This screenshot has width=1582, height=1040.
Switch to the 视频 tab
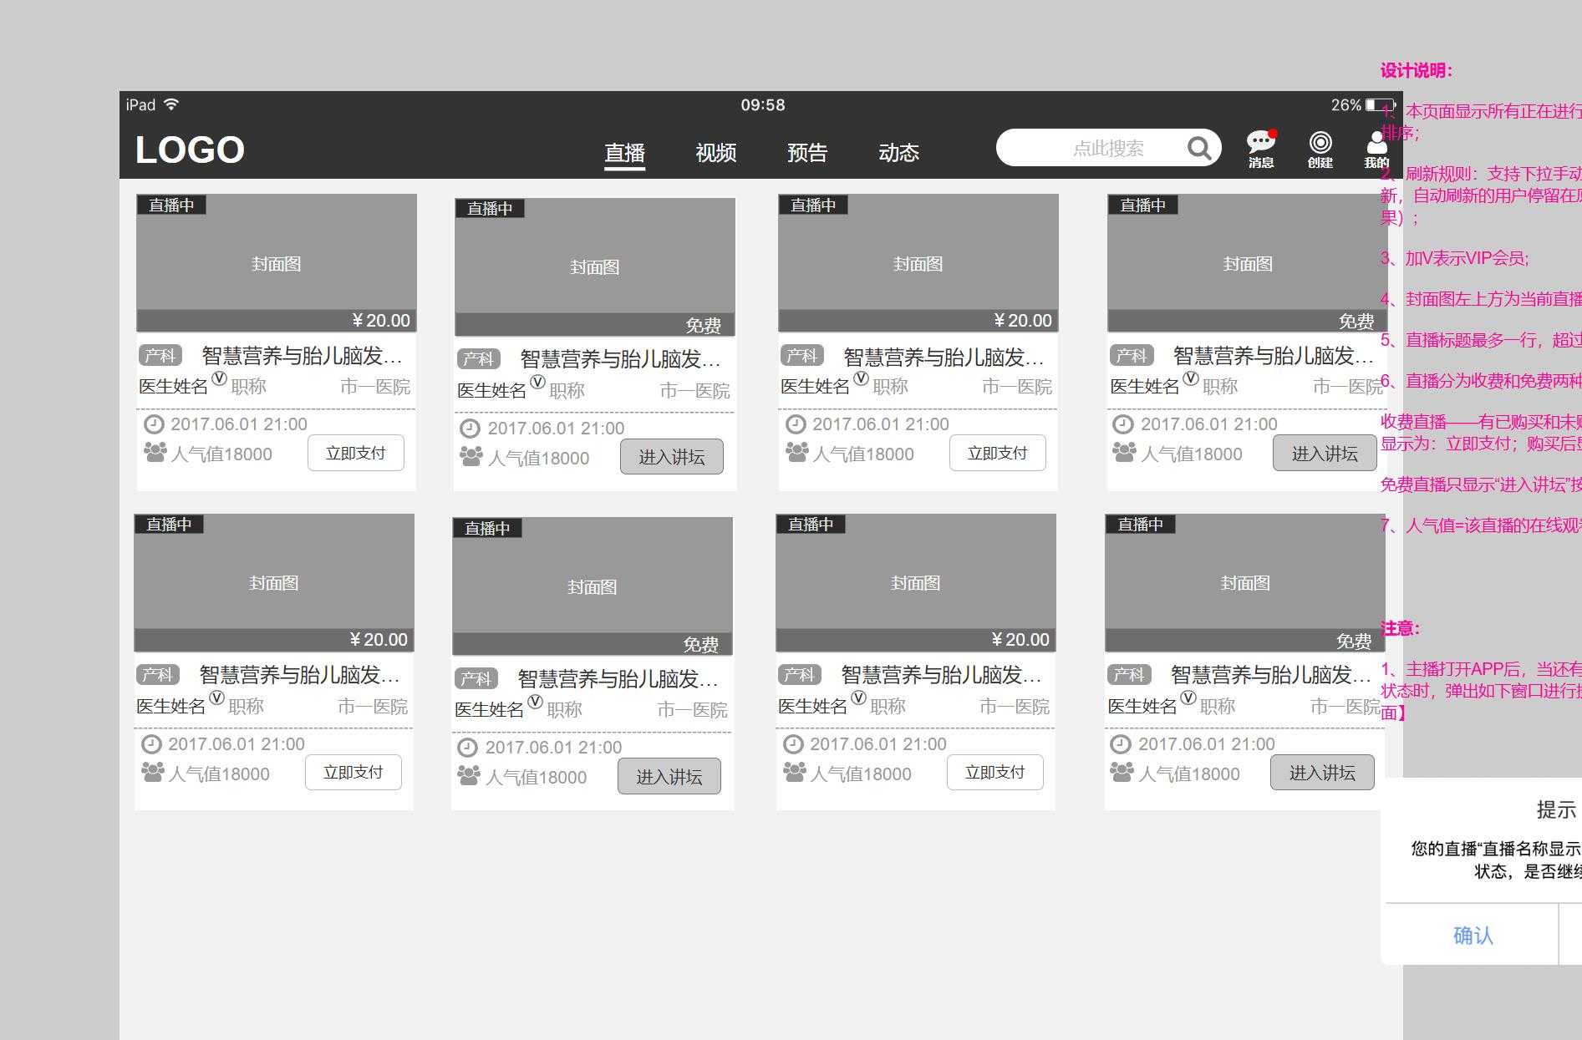pos(716,153)
